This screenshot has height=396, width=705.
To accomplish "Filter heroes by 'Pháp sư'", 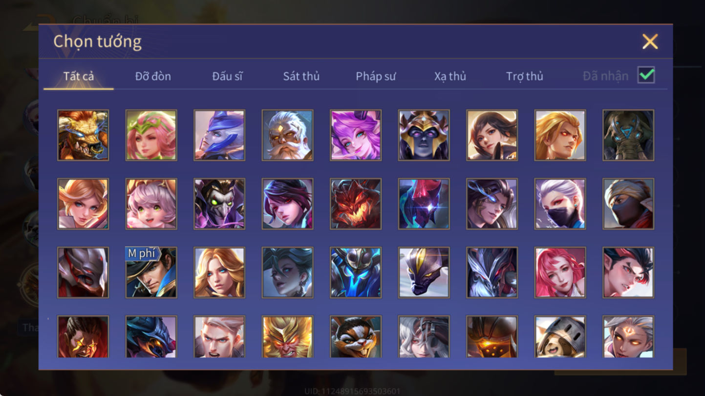I will (376, 76).
